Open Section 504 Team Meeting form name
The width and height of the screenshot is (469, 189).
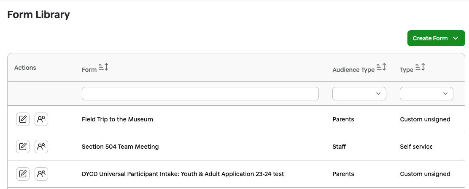[x=120, y=147]
